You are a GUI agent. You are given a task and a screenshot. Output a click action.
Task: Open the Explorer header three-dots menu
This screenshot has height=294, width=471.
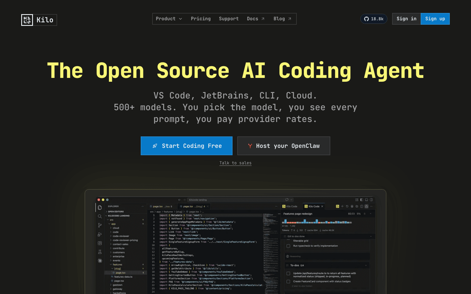pyautogui.click(x=143, y=206)
